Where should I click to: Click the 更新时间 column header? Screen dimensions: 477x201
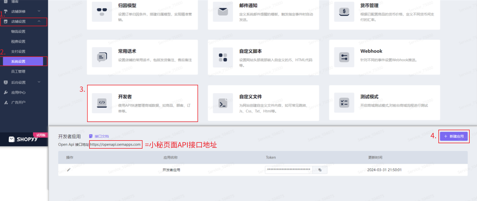(375, 157)
